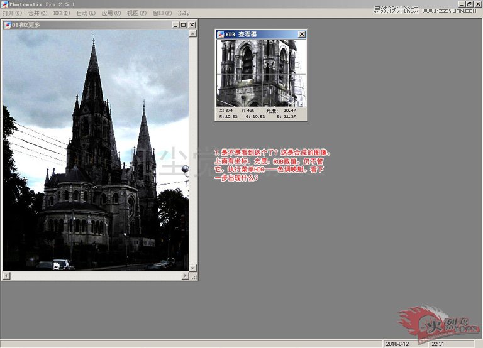Click scroll-up arrow of image window

pyautogui.click(x=192, y=33)
